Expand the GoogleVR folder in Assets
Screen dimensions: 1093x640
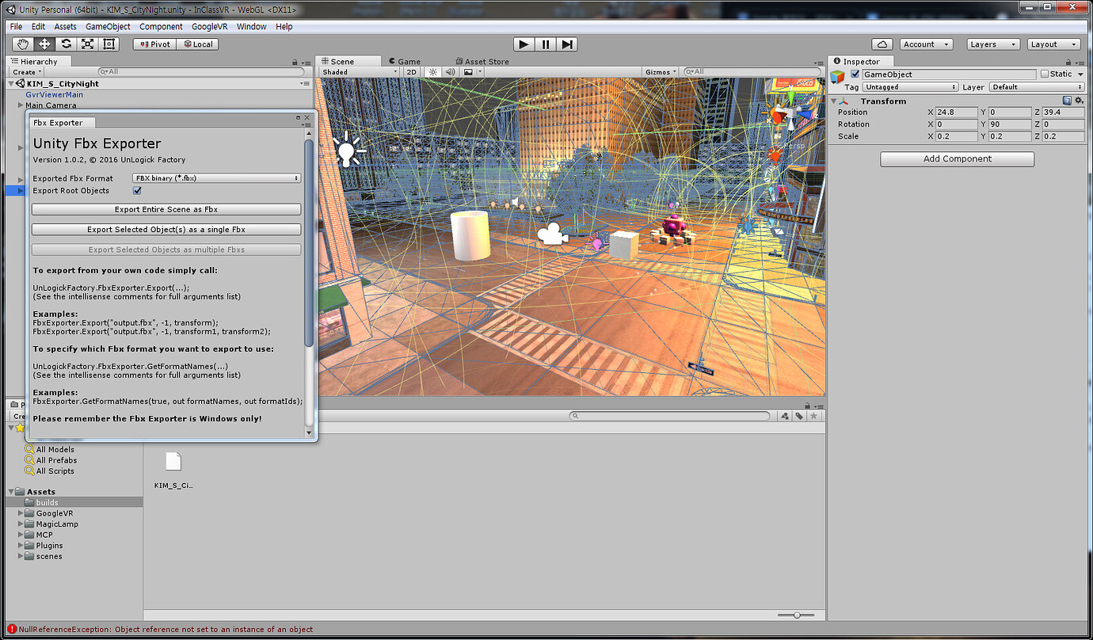tap(19, 512)
